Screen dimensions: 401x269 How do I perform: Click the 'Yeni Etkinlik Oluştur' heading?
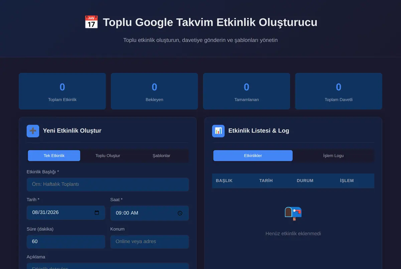point(72,131)
